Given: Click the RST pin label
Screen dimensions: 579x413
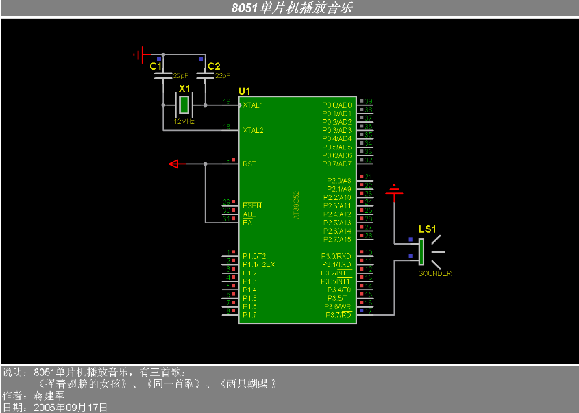Looking at the screenshot, I should [249, 164].
